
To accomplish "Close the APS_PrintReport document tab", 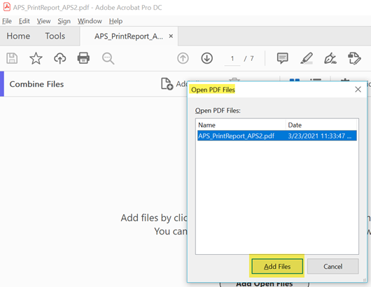I will click(171, 36).
